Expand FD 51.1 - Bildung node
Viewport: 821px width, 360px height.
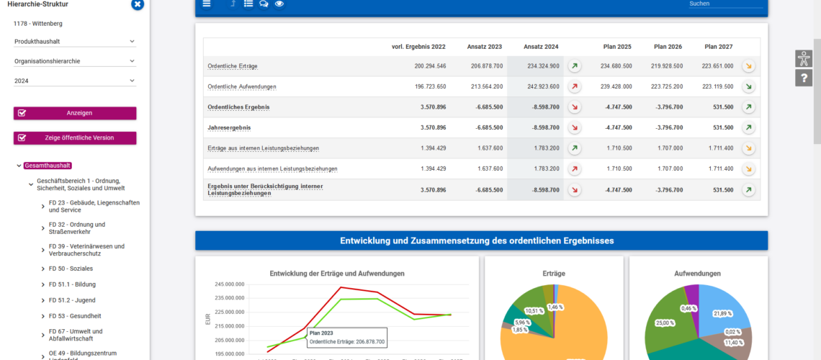click(43, 284)
